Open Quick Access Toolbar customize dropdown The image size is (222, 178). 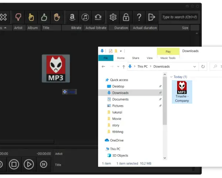pyautogui.click(x=121, y=51)
